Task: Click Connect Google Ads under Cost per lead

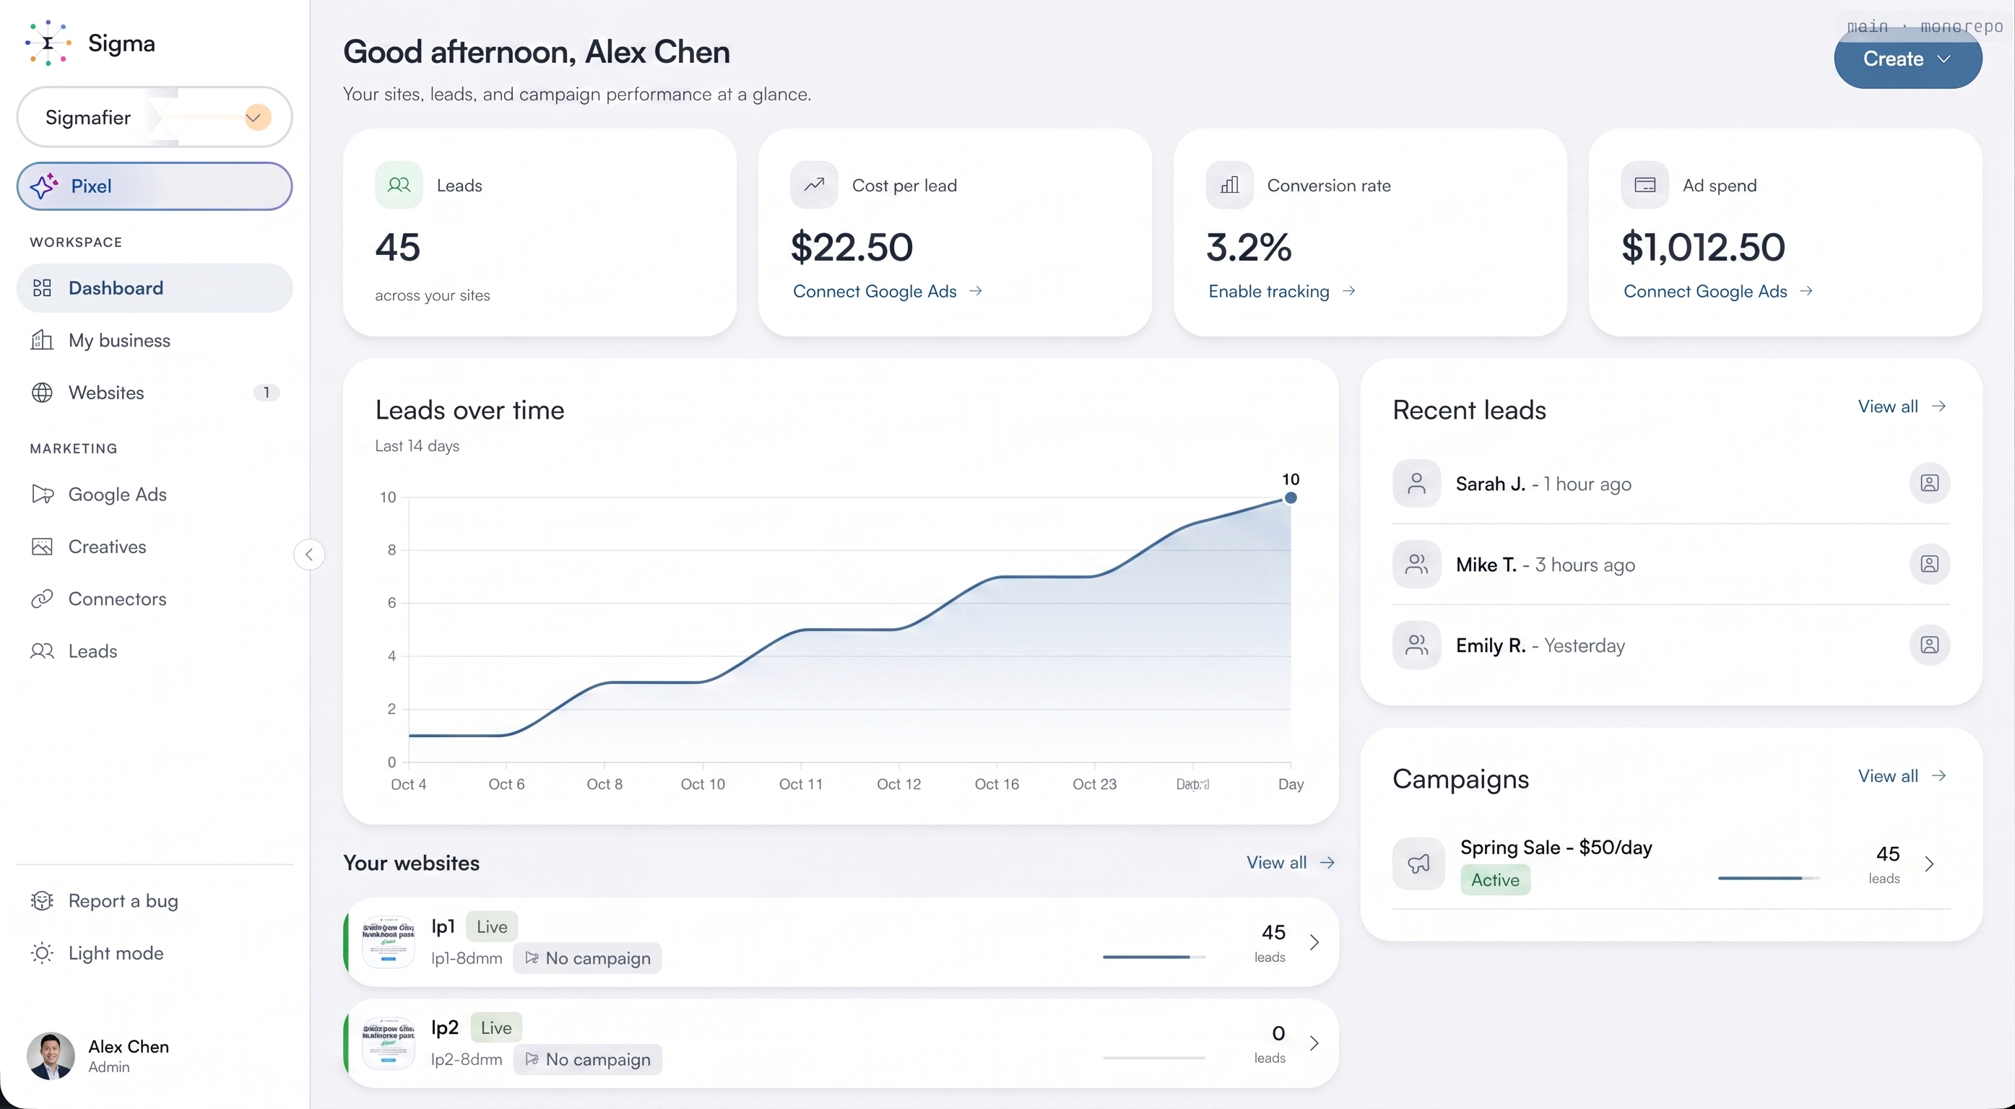Action: pos(887,292)
